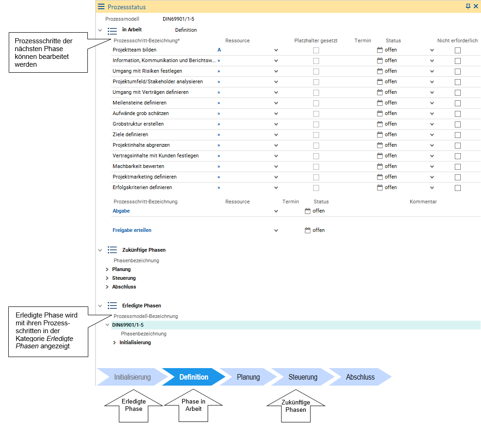Image resolution: width=481 pixels, height=427 pixels.
Task: Tick Nicht erforderlich for Projektteam bilden
Action: point(458,50)
